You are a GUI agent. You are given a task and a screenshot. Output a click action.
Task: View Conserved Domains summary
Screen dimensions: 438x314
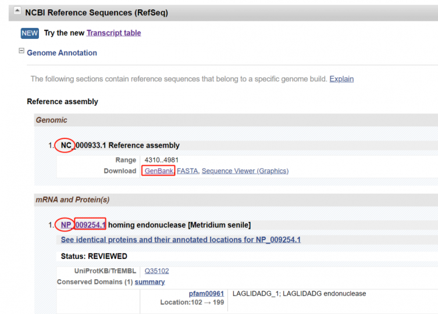coord(149,282)
